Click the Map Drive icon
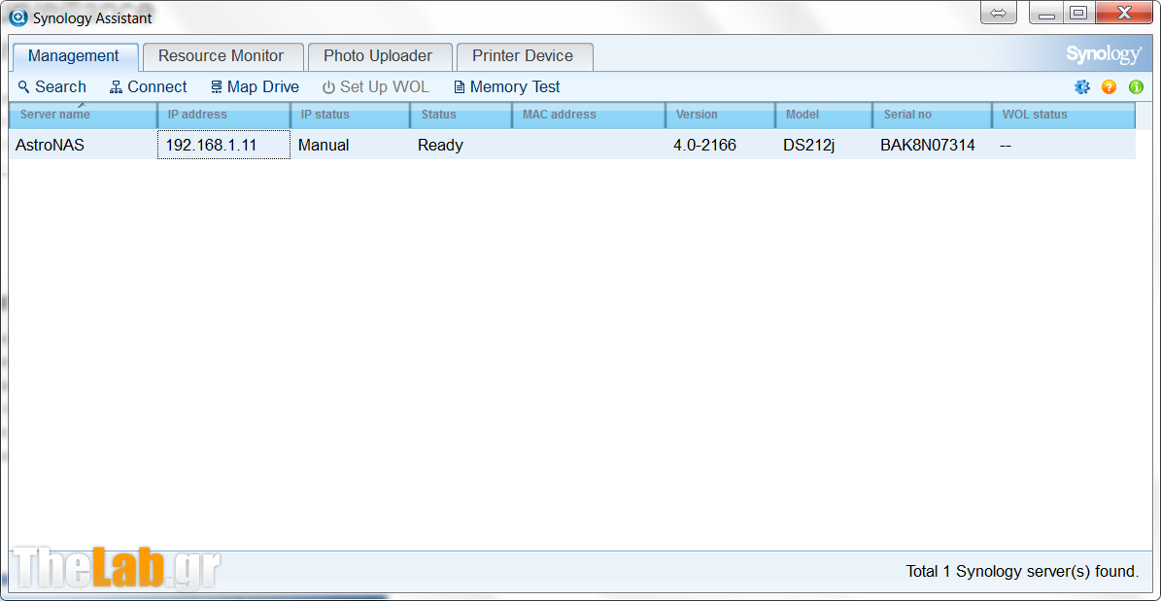Viewport: 1161px width, 601px height. pos(217,87)
